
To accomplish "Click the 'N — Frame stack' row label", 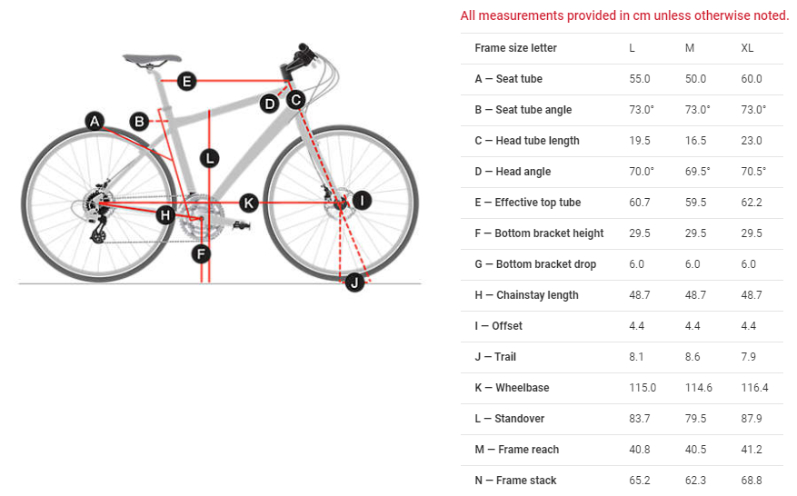I will (x=515, y=481).
